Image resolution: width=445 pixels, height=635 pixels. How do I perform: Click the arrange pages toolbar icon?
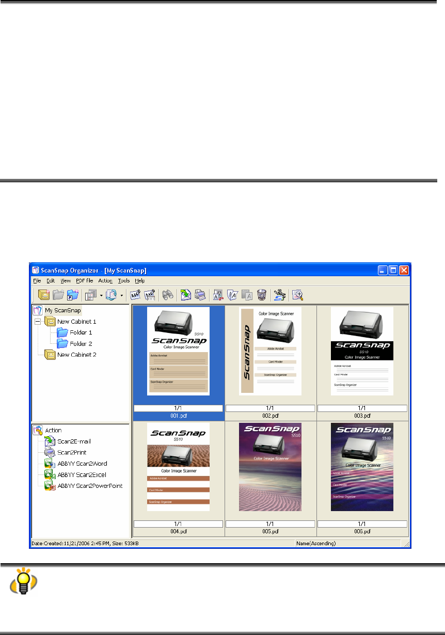(x=111, y=295)
